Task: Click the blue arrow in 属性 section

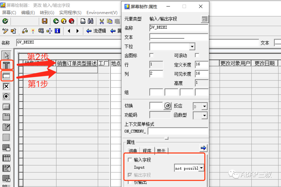Action: 203,148
